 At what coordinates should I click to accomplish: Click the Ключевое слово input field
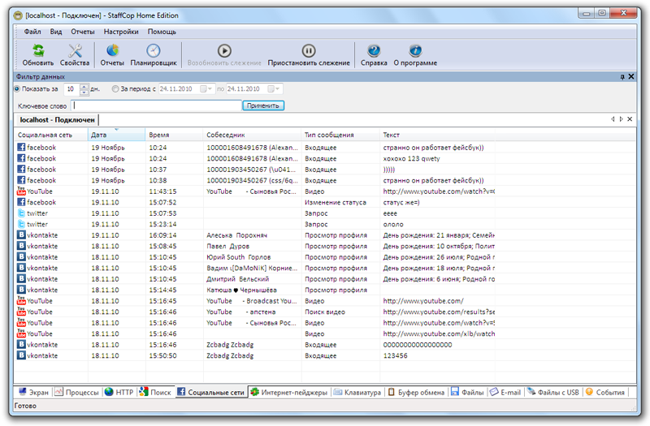pyautogui.click(x=156, y=105)
